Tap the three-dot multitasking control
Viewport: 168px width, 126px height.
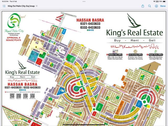84,2
